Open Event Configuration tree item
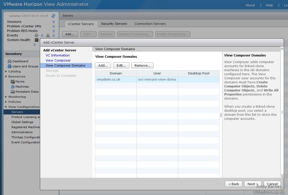 click(25, 142)
